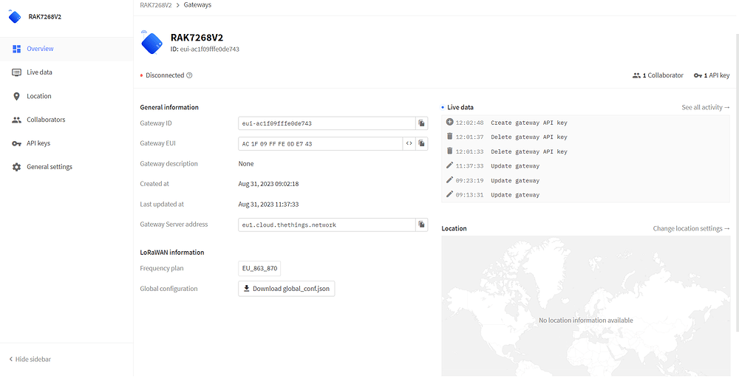739x387 pixels.
Task: Open the 1 API key link
Action: (712, 75)
